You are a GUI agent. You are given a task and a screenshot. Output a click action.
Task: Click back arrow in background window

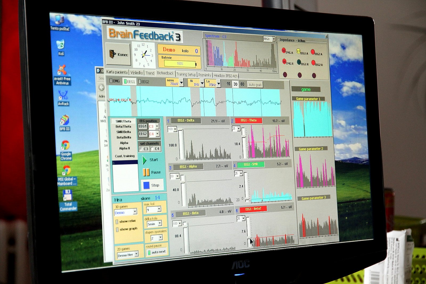pyautogui.click(x=101, y=87)
